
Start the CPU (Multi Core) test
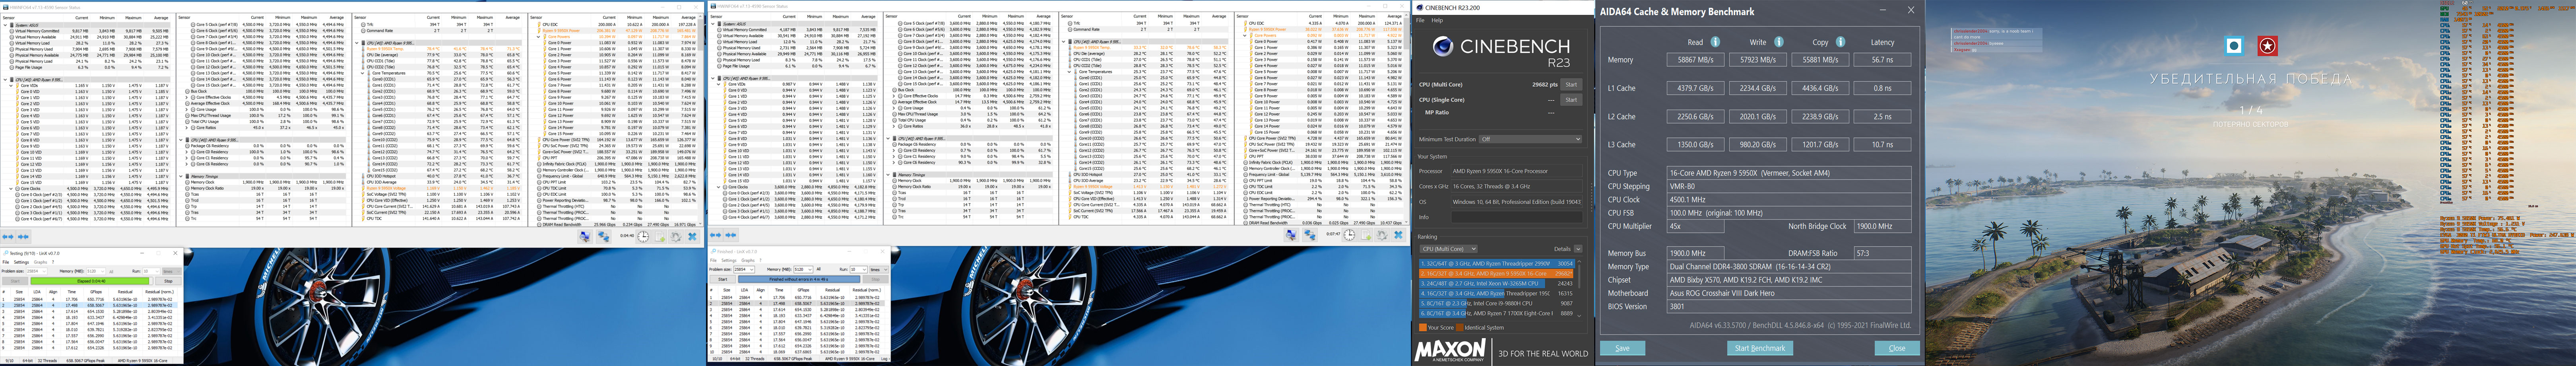click(x=1571, y=84)
